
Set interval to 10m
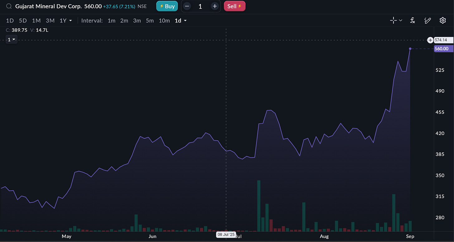(x=164, y=21)
